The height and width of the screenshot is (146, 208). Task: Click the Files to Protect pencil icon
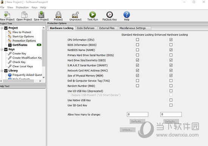click(10, 32)
